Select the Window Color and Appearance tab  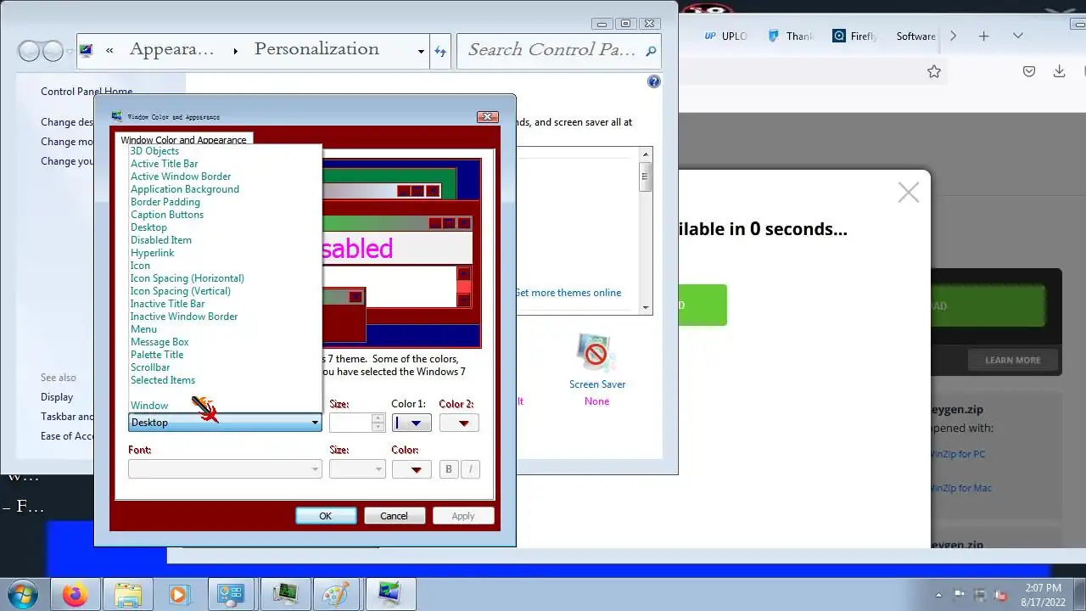[x=183, y=140]
